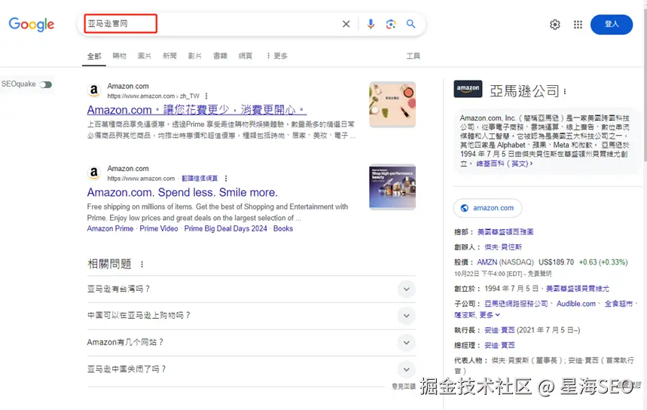Click the 全食超市 subsidiary link
Image resolution: width=647 pixels, height=410 pixels.
coord(618,304)
